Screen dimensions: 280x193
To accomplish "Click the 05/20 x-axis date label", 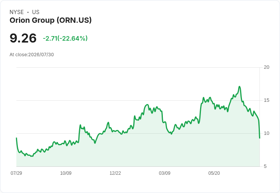I will click(x=214, y=173).
